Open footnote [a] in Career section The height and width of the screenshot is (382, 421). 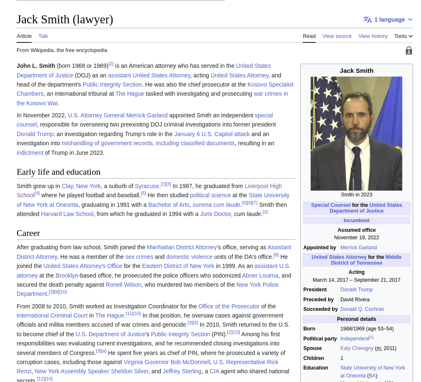(x=104, y=351)
